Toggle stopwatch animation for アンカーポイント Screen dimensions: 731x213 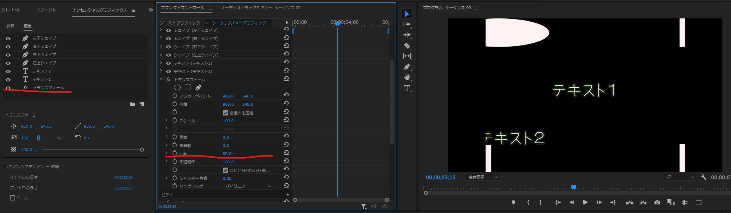tap(175, 96)
